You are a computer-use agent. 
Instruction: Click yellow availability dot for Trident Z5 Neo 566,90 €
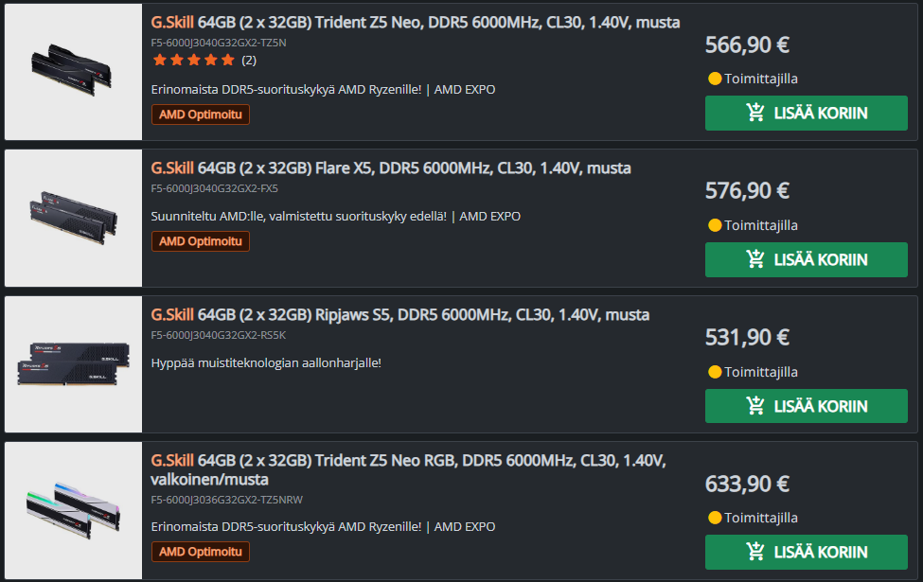pyautogui.click(x=715, y=79)
